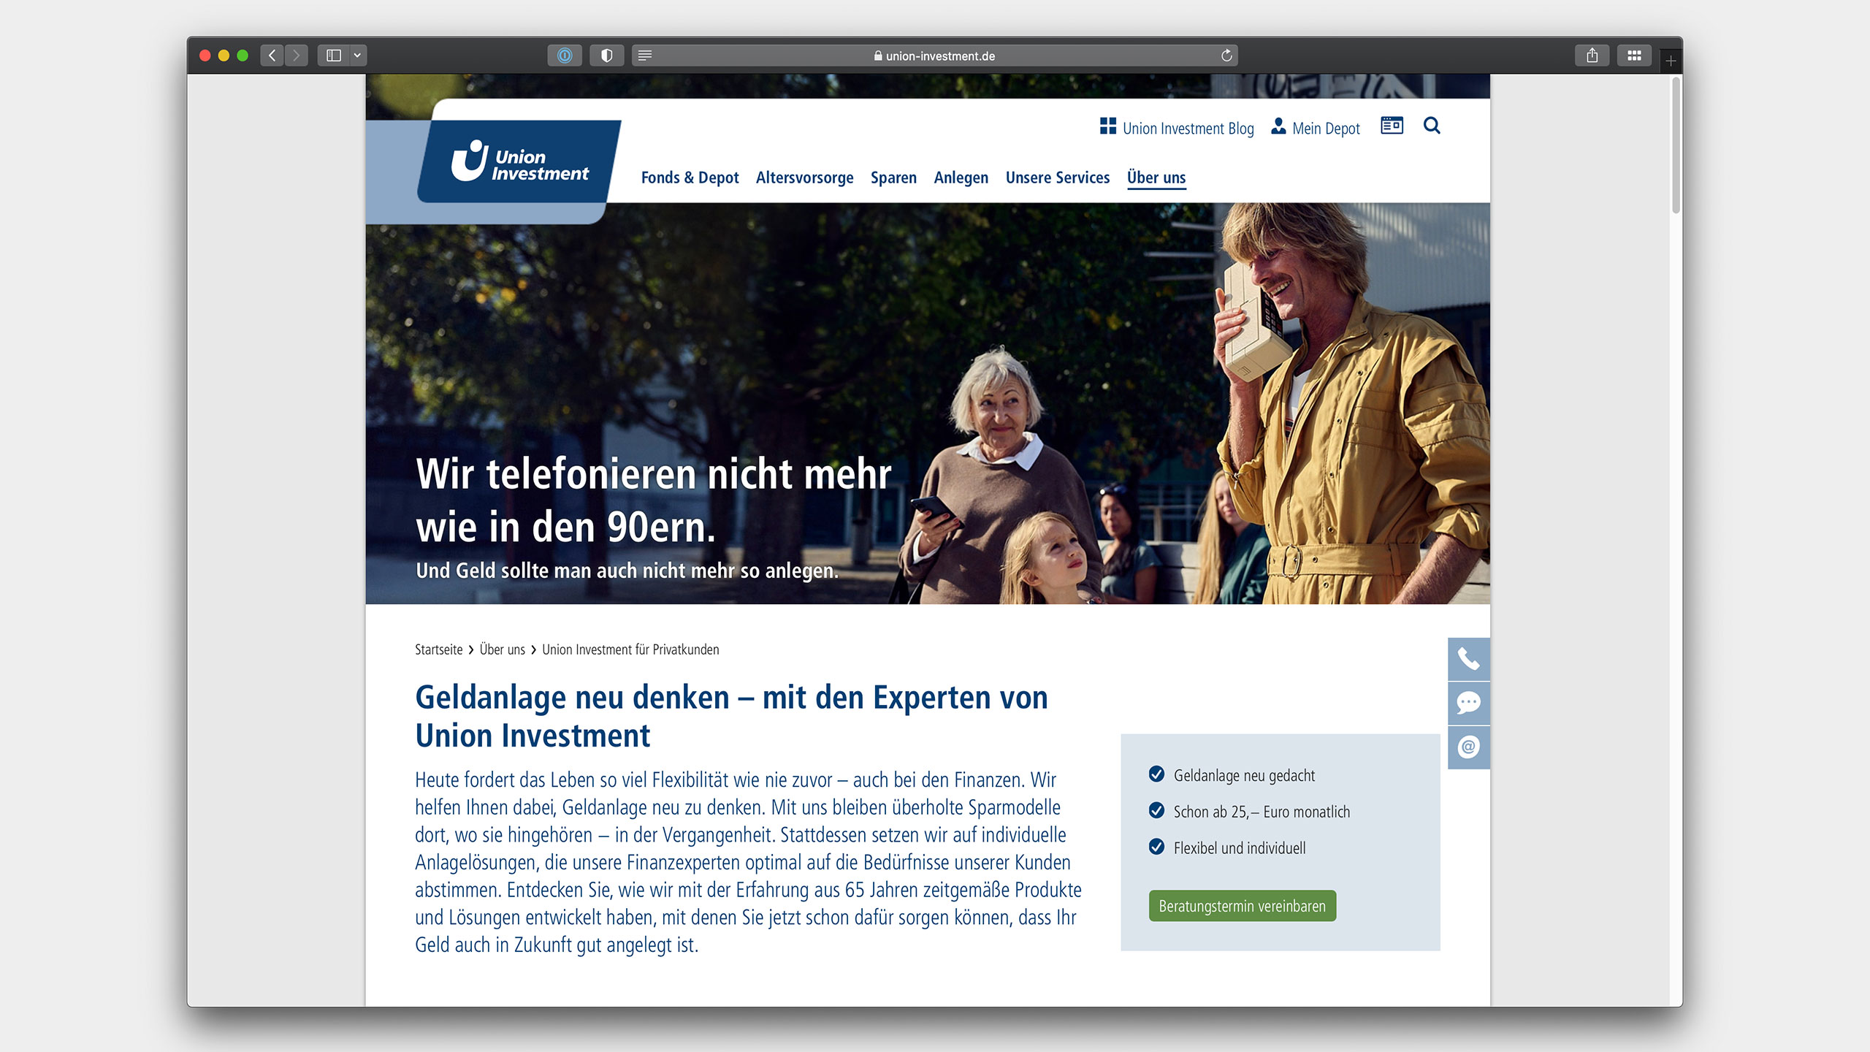This screenshot has height=1052, width=1870.
Task: Click Beratungstermin vereinbaren button
Action: [x=1242, y=906]
